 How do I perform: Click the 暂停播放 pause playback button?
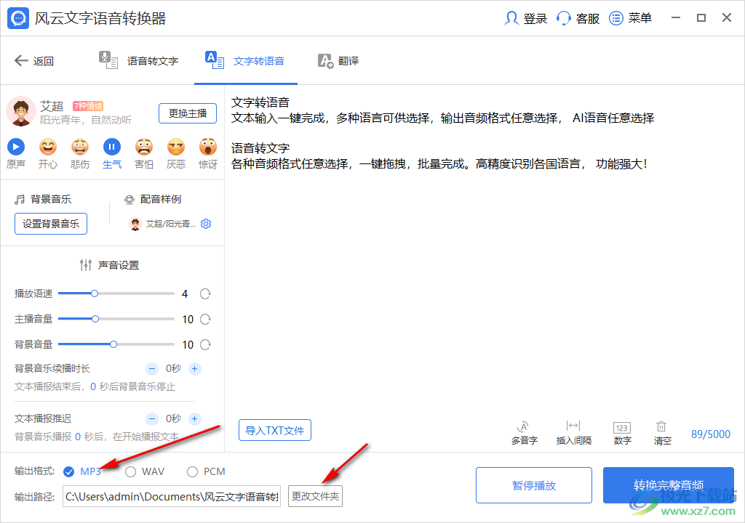[533, 485]
